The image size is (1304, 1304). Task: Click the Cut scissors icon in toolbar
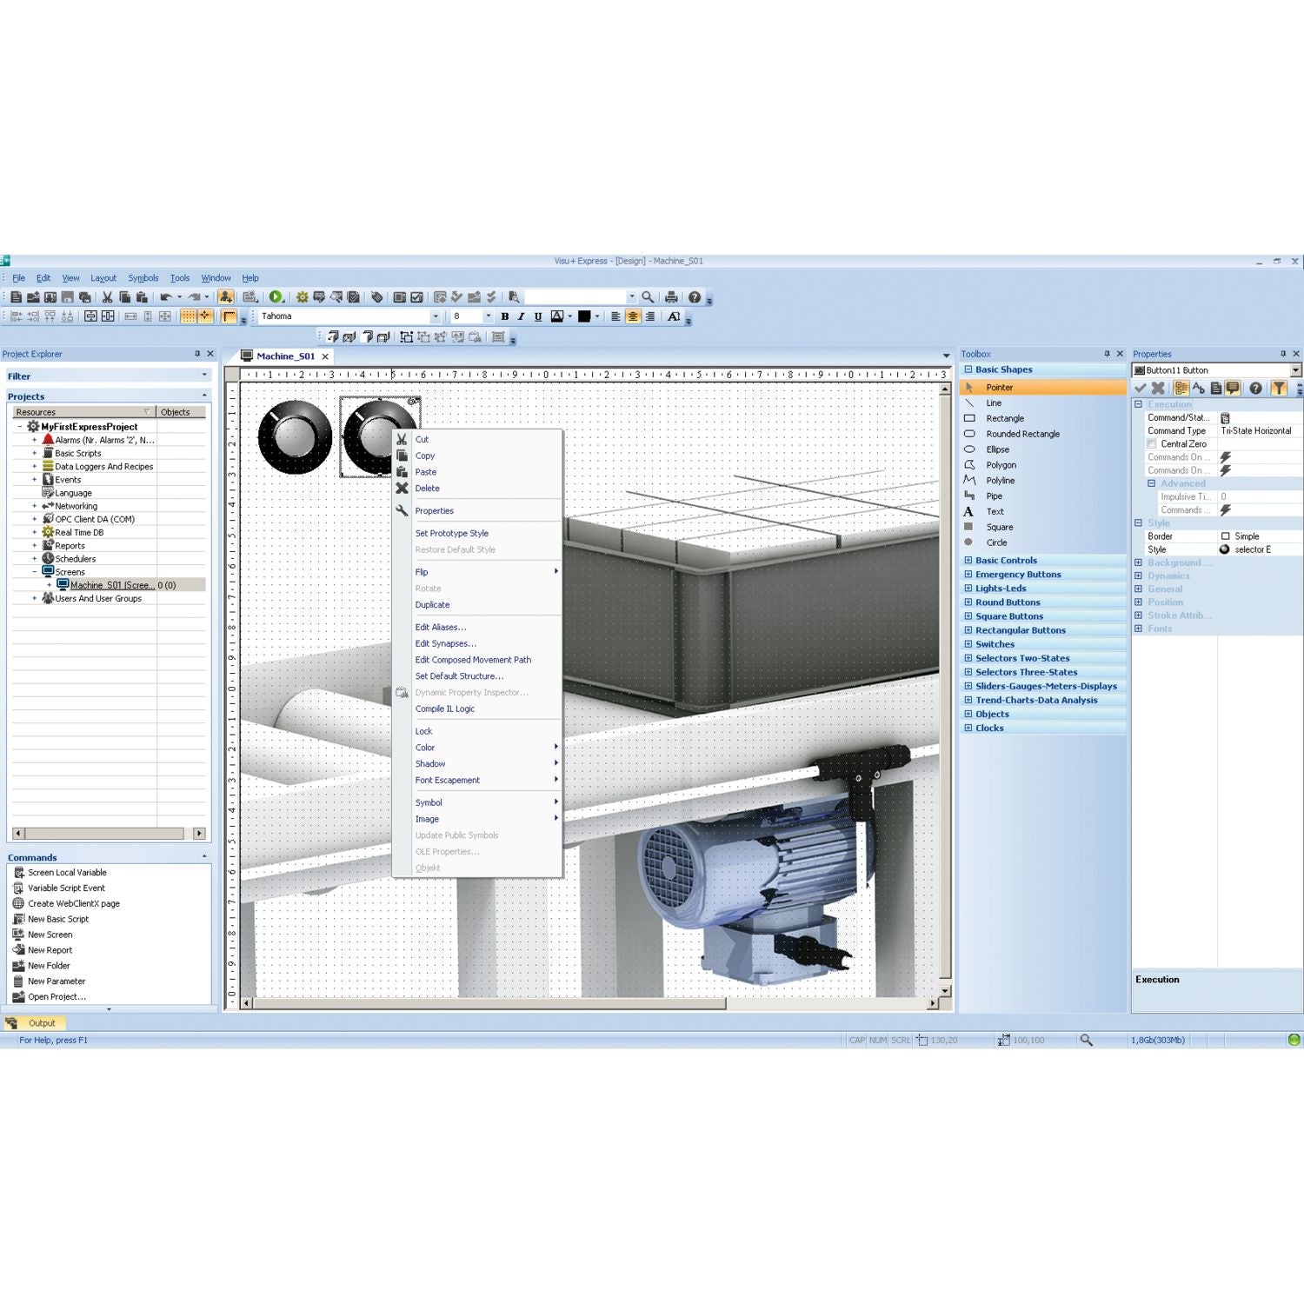pos(107,297)
